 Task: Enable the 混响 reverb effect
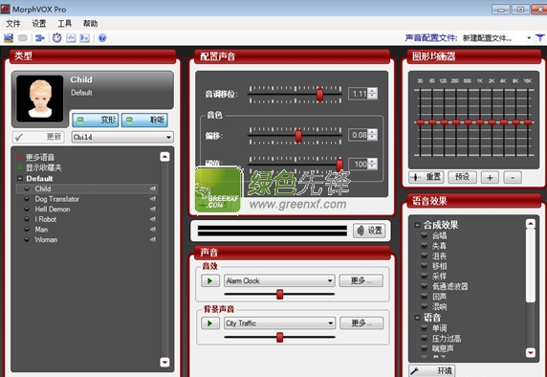pyautogui.click(x=425, y=306)
